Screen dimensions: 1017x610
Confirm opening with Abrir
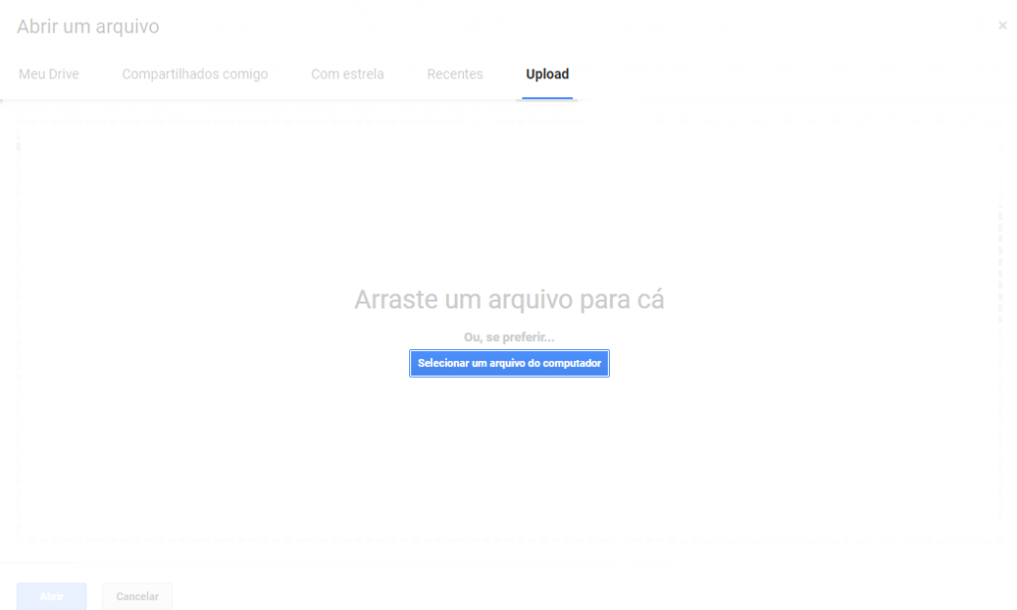(x=51, y=596)
